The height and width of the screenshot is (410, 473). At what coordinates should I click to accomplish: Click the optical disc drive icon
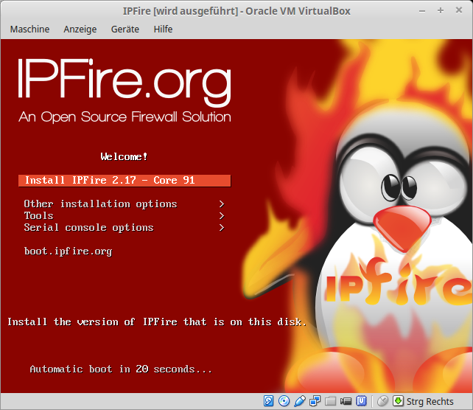284,401
